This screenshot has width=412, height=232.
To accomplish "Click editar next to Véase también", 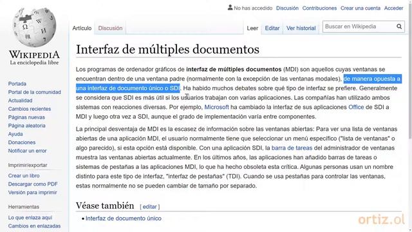I will [x=149, y=207].
